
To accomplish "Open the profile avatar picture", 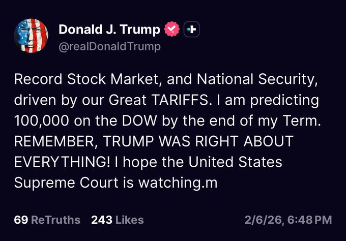I will [32, 37].
